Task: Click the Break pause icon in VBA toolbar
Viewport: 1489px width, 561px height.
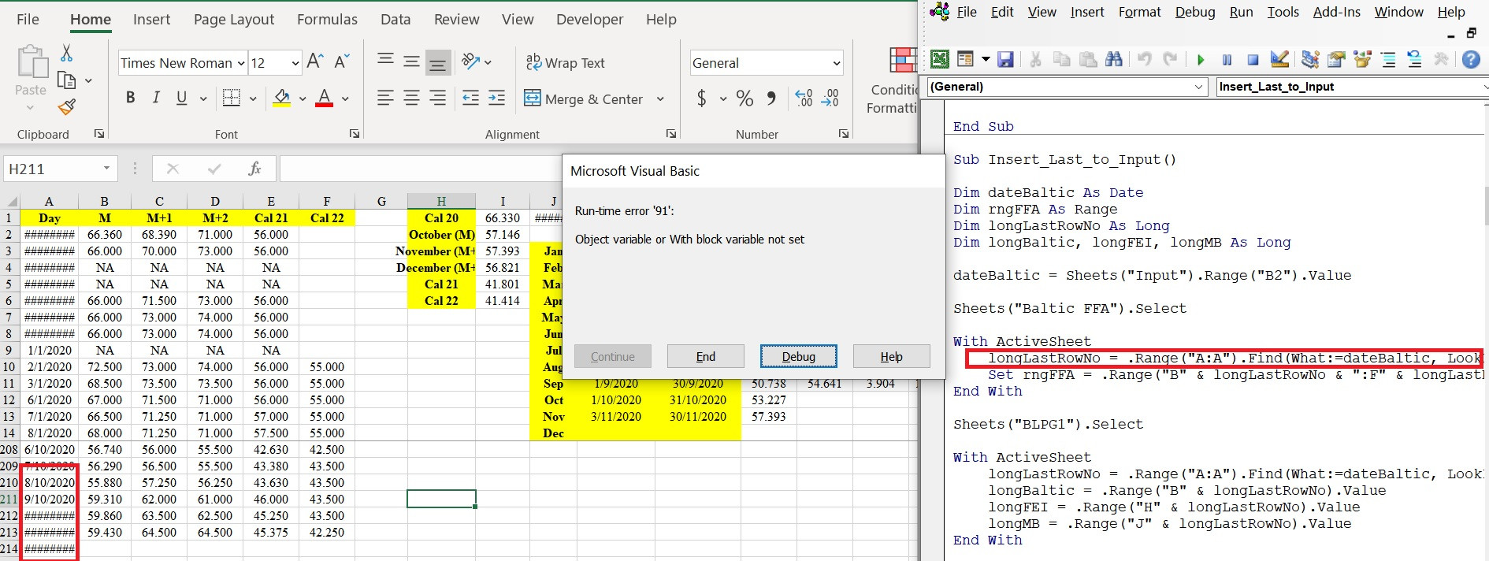Action: click(x=1227, y=60)
